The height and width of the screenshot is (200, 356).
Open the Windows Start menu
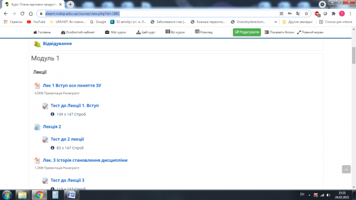point(7,195)
